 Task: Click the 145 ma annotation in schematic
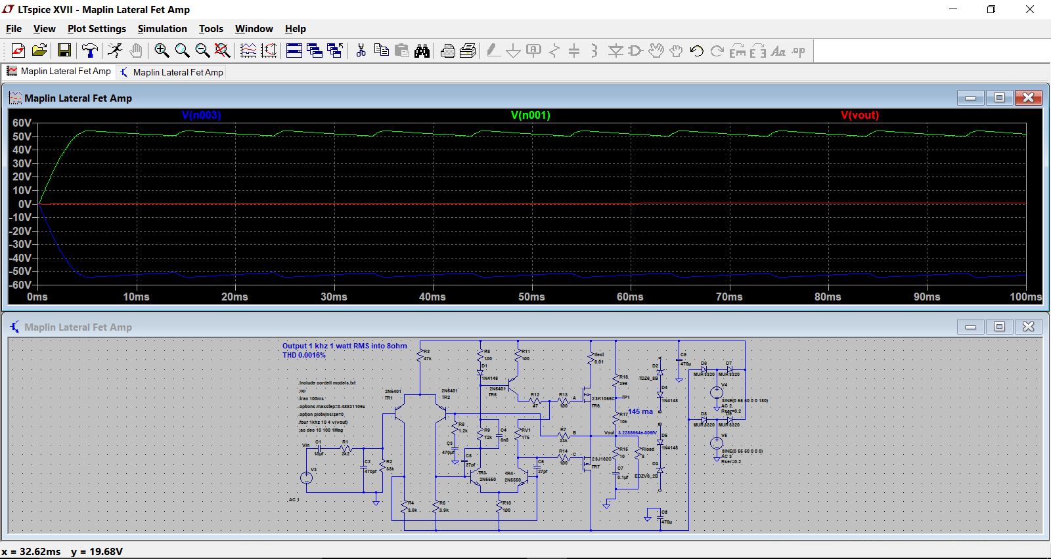coord(640,411)
